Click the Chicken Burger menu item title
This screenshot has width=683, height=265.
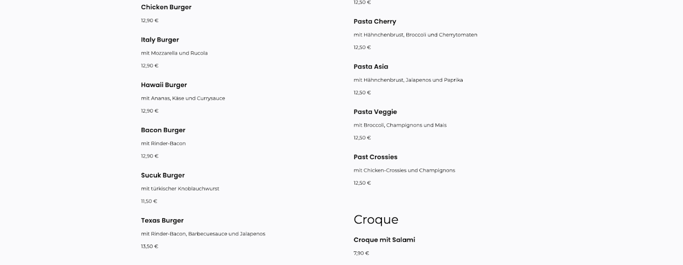click(x=166, y=7)
